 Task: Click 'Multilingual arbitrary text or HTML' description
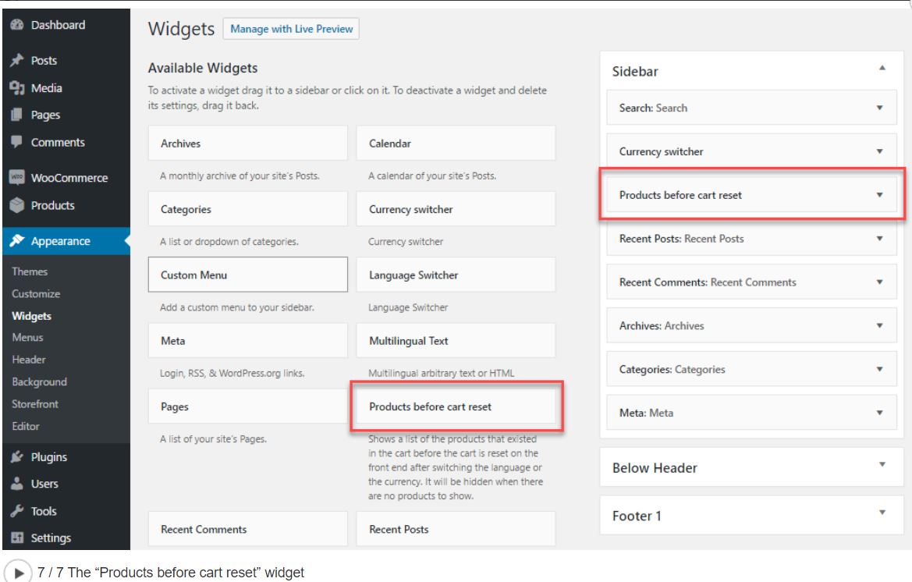point(441,373)
